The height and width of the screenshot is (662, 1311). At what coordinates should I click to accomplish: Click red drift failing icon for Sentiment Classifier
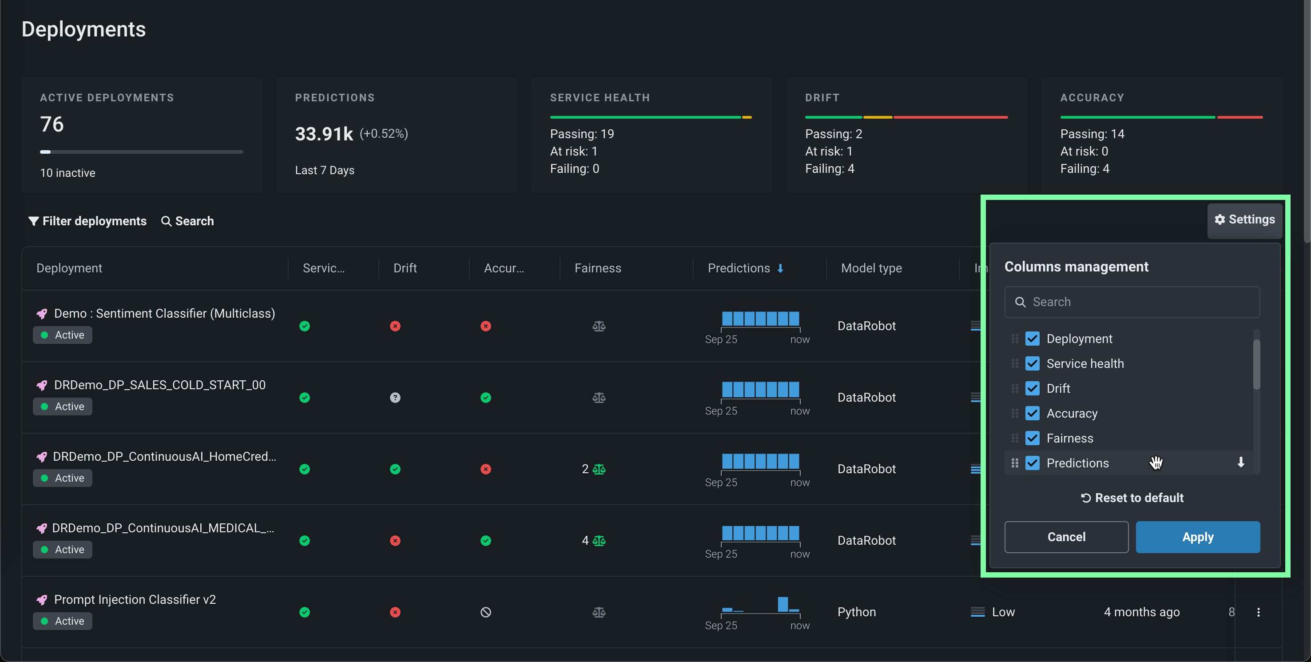coord(395,326)
